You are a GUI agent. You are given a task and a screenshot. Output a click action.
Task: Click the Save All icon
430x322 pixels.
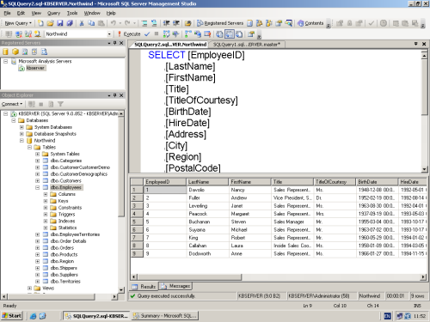(x=70, y=23)
